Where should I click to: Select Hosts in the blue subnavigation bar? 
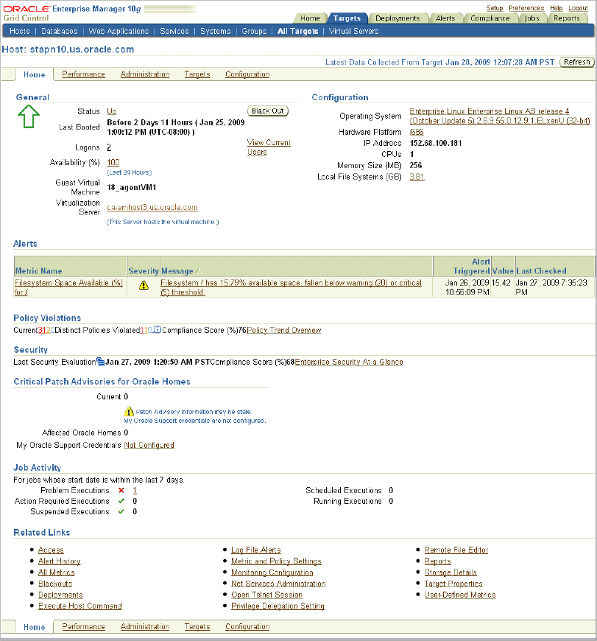tap(20, 31)
